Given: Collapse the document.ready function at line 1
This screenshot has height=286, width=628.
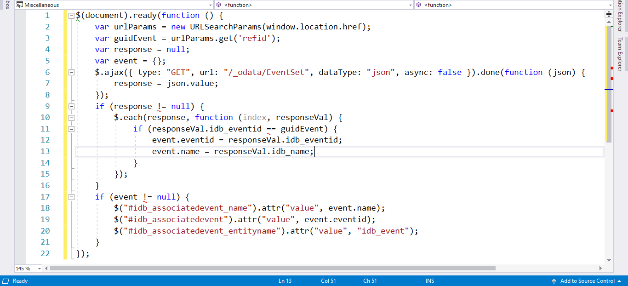Looking at the screenshot, I should tap(71, 15).
